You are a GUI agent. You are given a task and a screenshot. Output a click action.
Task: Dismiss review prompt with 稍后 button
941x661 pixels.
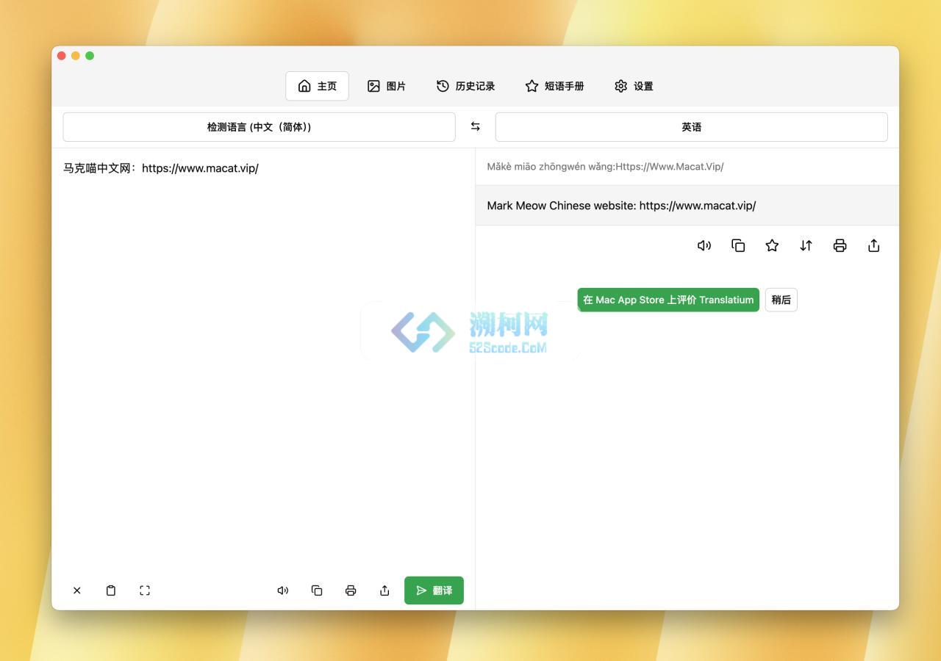(x=781, y=300)
